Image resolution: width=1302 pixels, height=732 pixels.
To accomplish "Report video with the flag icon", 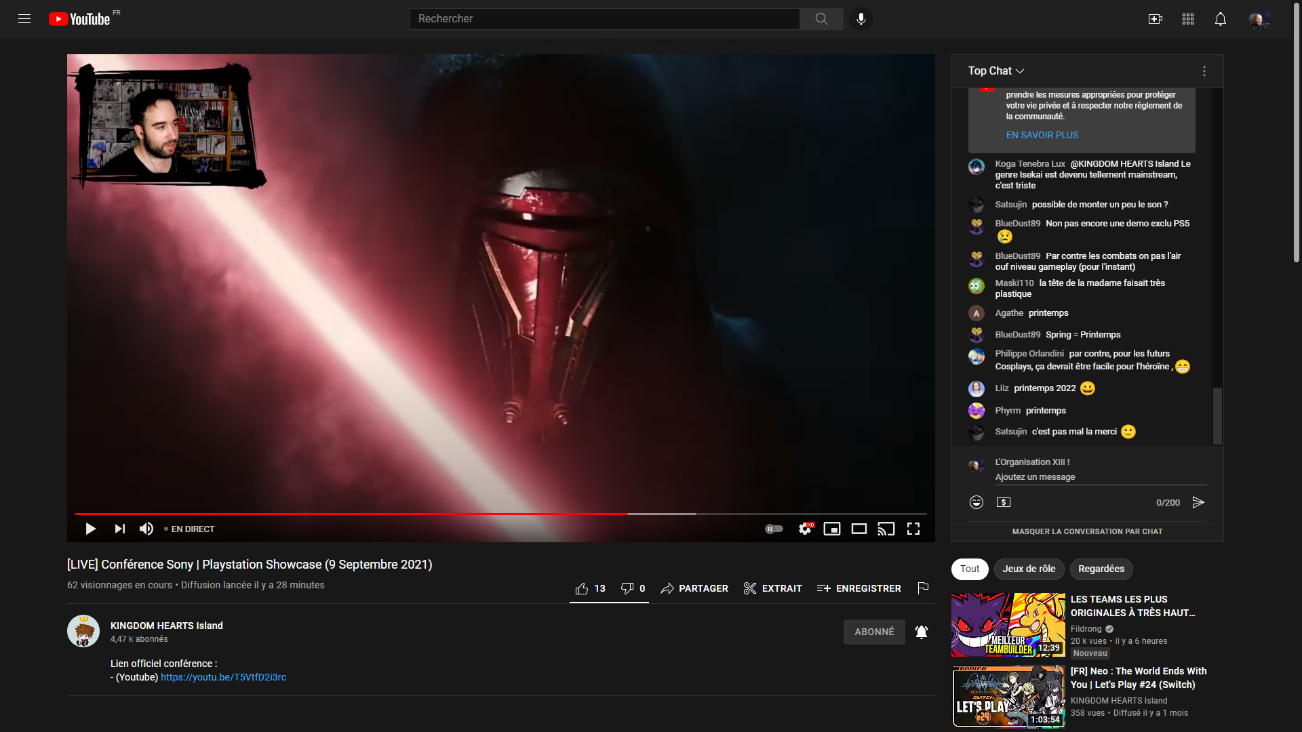I will coord(923,588).
